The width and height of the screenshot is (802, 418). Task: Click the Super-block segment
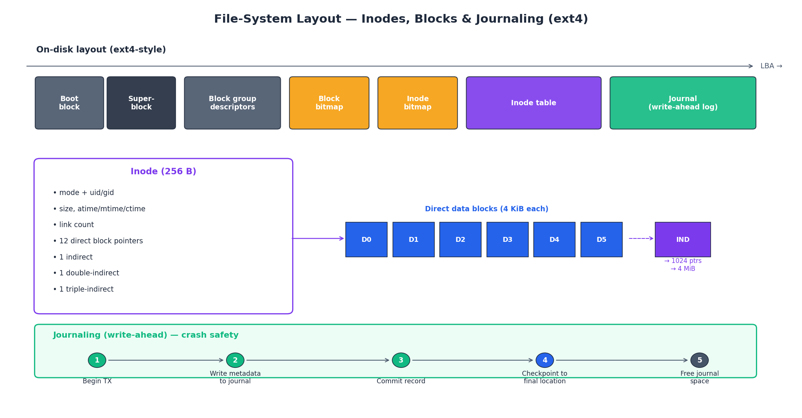(x=141, y=102)
